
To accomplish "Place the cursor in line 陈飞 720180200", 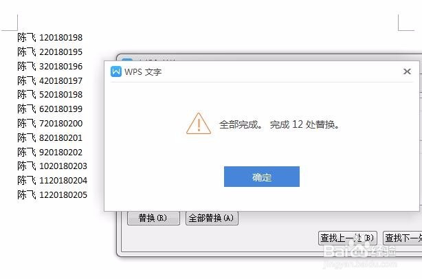I will point(49,123).
